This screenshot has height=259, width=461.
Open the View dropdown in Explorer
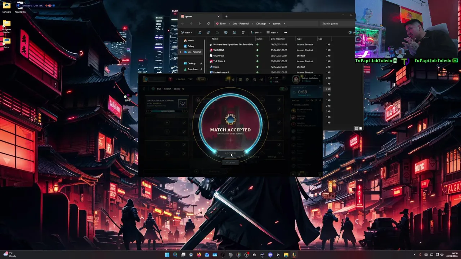(x=272, y=32)
